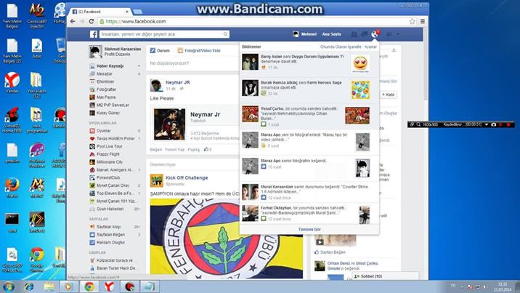Open Yandex browser from taskbar

[110, 286]
